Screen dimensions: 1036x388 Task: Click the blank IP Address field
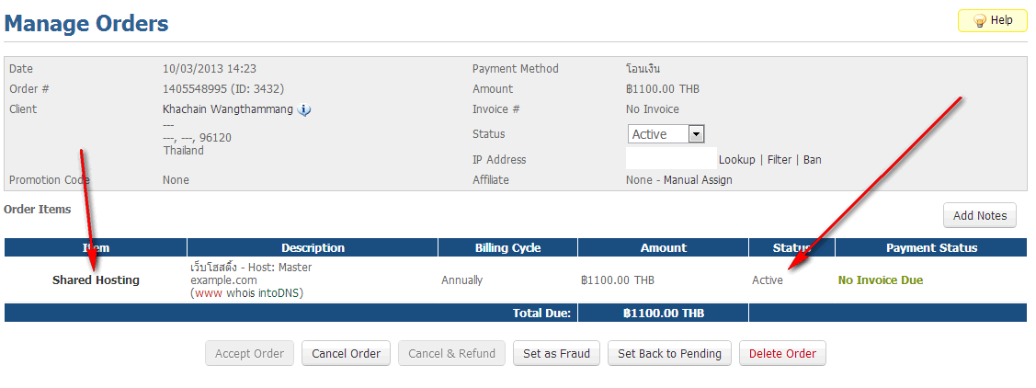coord(670,158)
